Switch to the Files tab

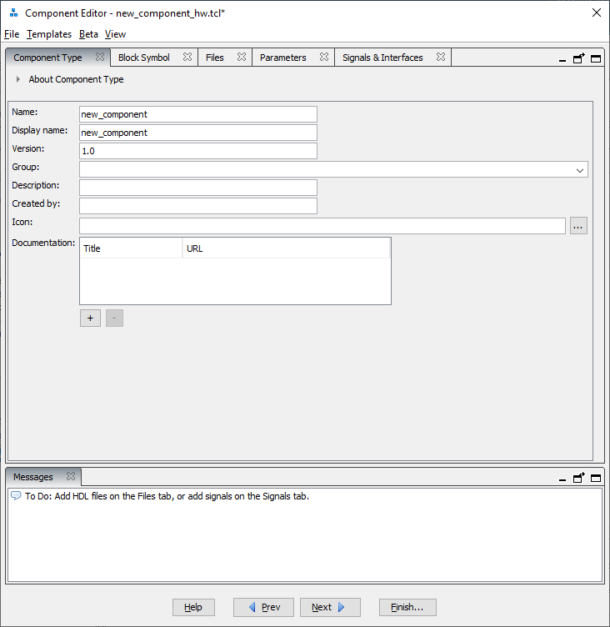pyautogui.click(x=215, y=58)
